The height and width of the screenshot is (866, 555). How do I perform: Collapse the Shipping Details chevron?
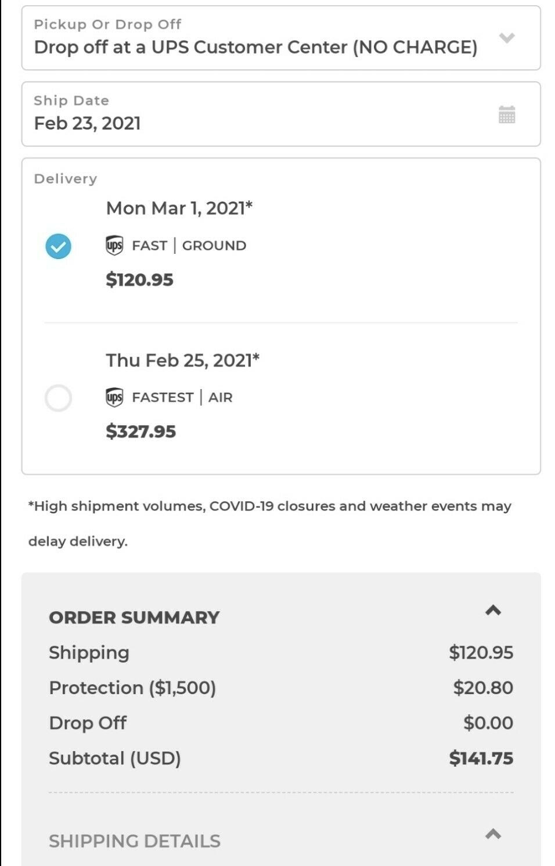(493, 835)
